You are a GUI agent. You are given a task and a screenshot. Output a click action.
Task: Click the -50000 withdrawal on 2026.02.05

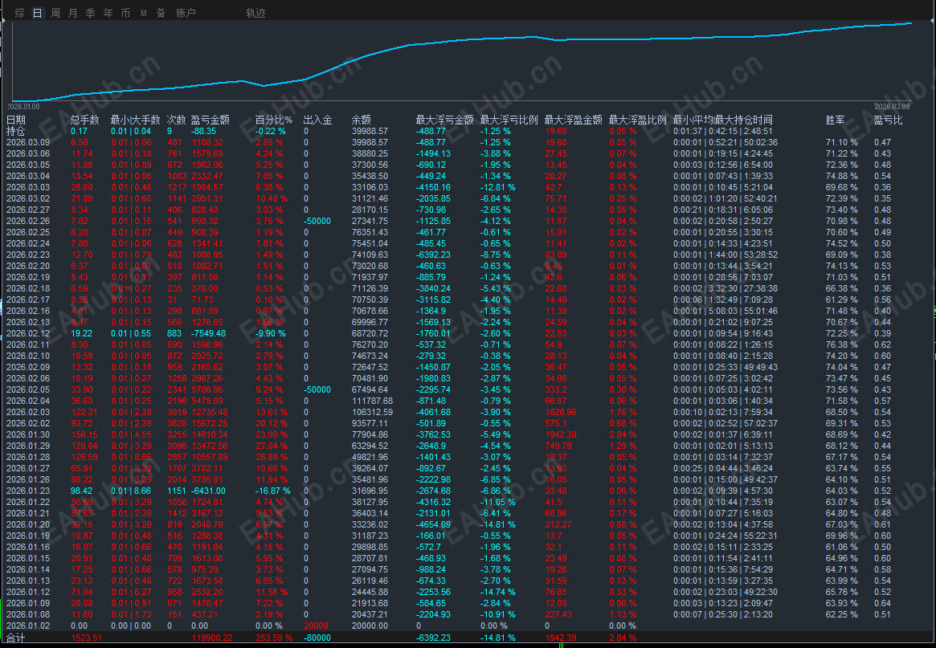coord(317,389)
